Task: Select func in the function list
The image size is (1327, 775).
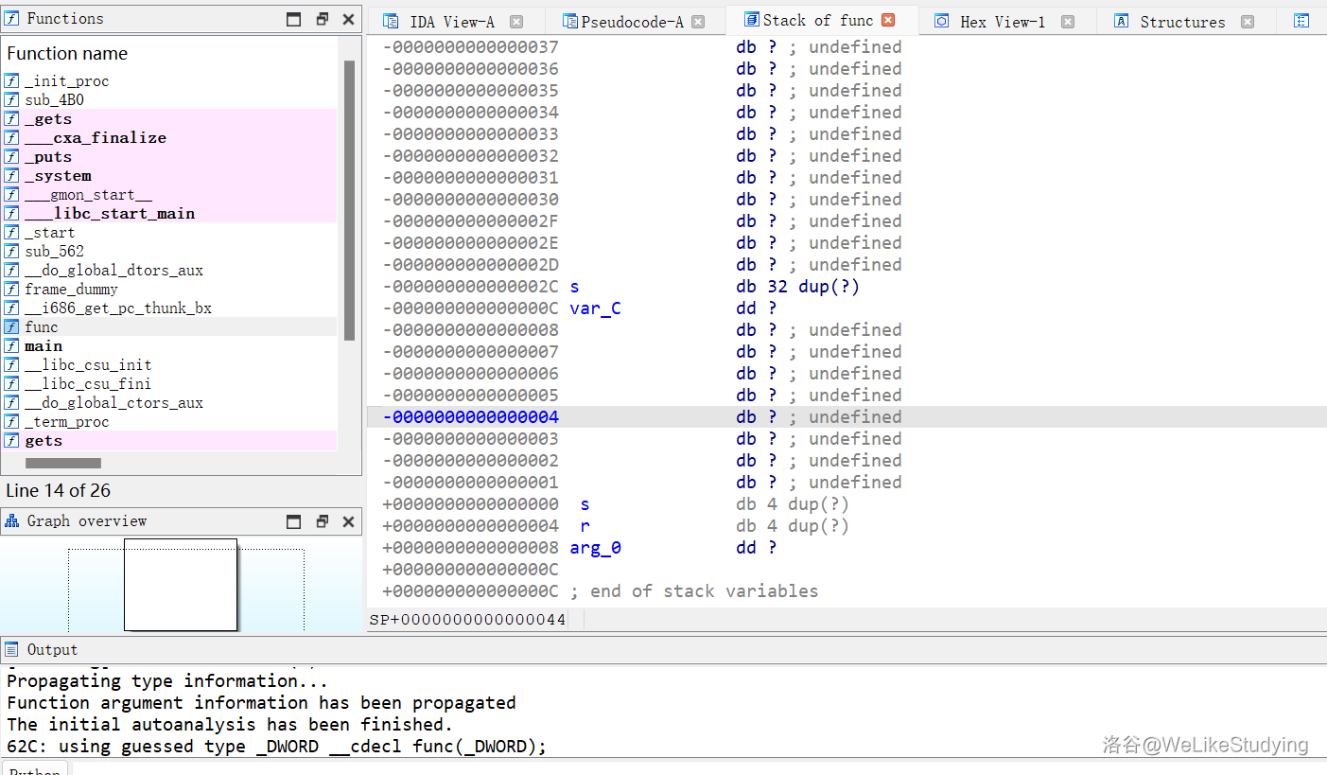Action: point(42,327)
